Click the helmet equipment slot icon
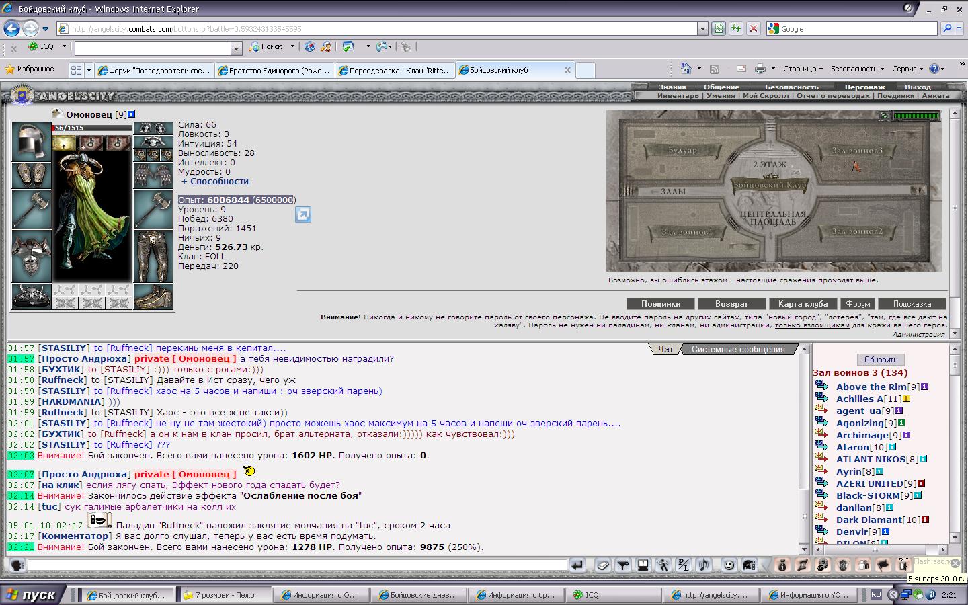The image size is (968, 605). click(31, 142)
